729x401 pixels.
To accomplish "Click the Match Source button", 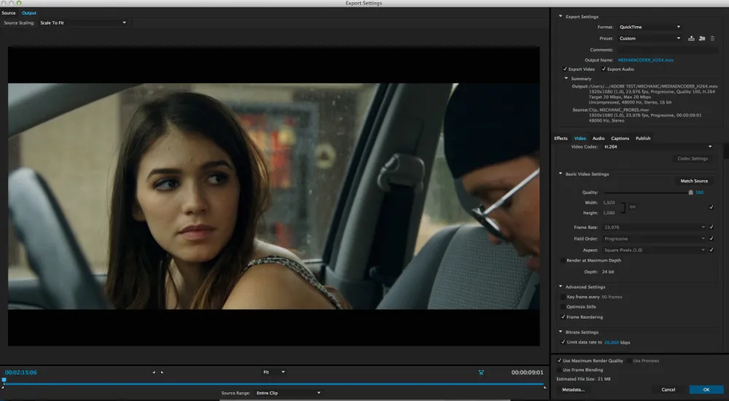I will click(x=694, y=181).
